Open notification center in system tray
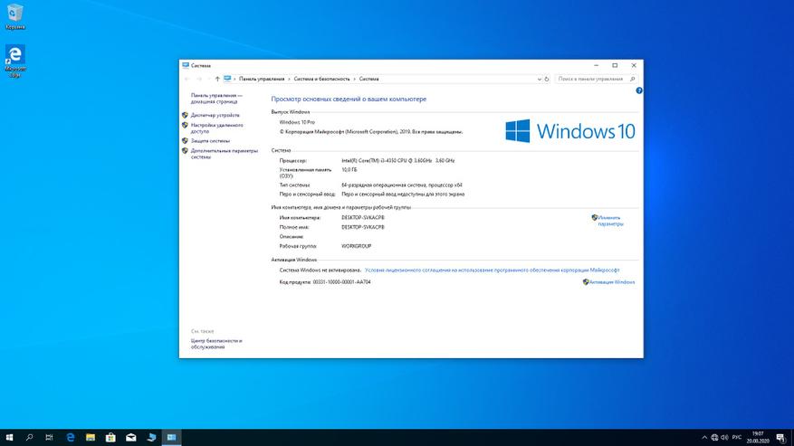The image size is (794, 446). tap(780, 438)
